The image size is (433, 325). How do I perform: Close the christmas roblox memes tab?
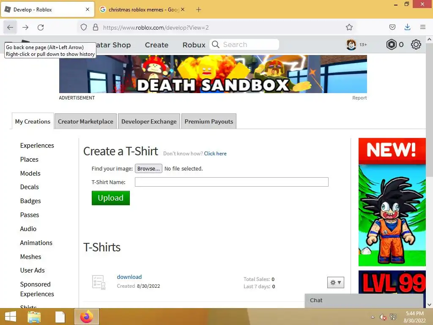(x=183, y=9)
